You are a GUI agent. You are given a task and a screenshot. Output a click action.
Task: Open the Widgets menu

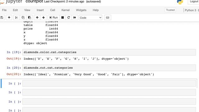[81, 10]
